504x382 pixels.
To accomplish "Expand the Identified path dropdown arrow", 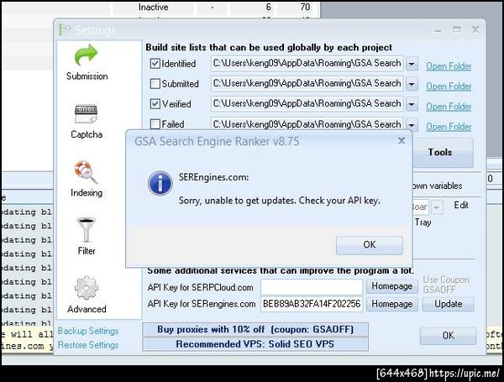I will [x=412, y=64].
